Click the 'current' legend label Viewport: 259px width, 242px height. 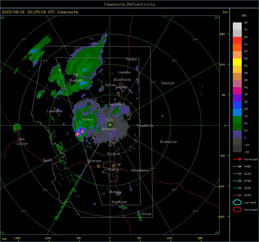(x=250, y=203)
